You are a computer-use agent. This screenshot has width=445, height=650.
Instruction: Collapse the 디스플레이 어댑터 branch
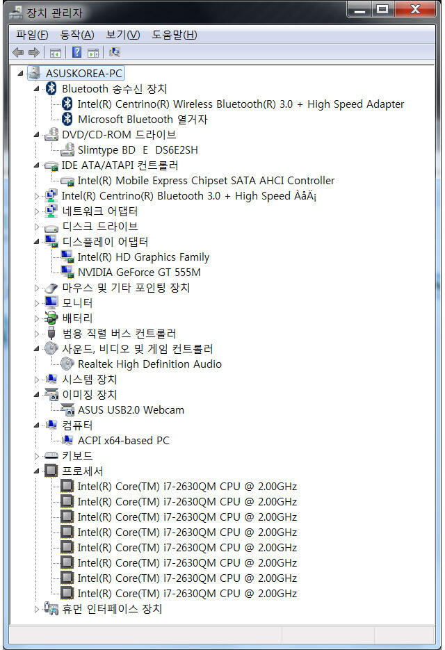click(x=36, y=242)
